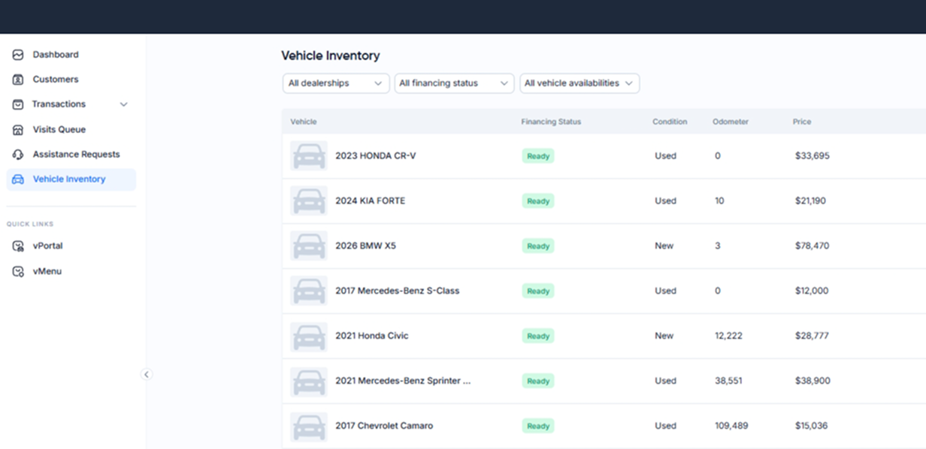Go to Assistance Requests menu item

click(76, 155)
